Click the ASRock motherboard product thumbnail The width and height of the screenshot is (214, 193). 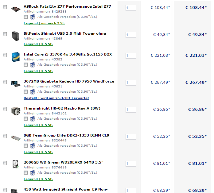click(16, 9)
